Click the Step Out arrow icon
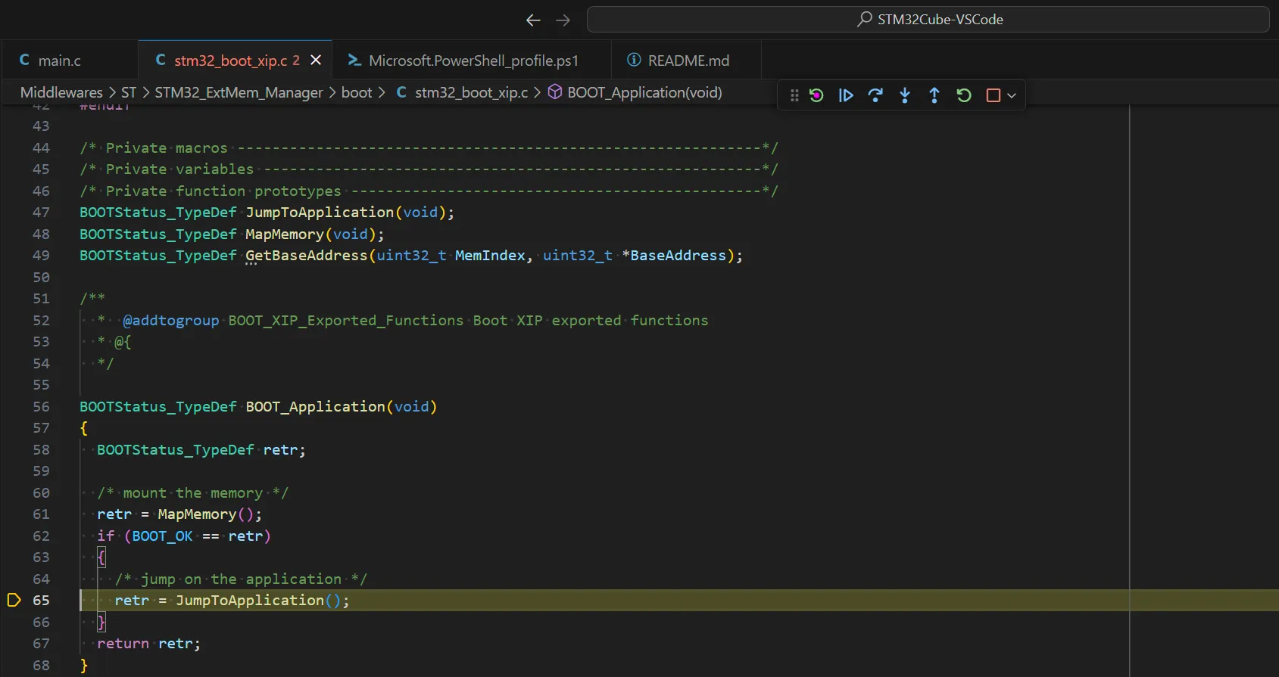 934,95
